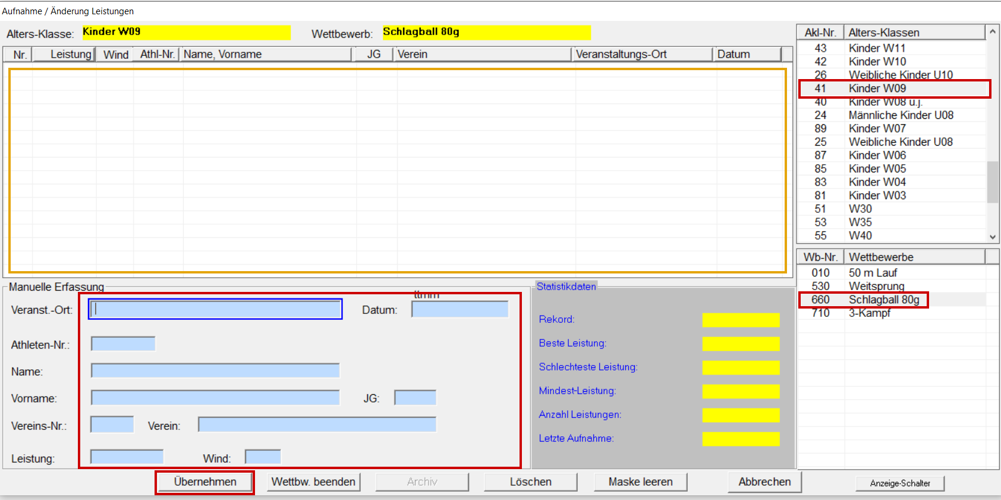The image size is (1001, 500).
Task: Click the Übernehmen button
Action: pos(204,482)
